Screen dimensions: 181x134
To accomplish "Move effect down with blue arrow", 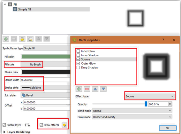I will pyautogui.click(x=103, y=89).
